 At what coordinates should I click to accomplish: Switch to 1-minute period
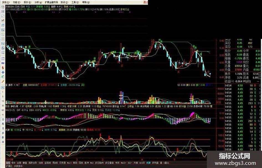(x=3, y=92)
